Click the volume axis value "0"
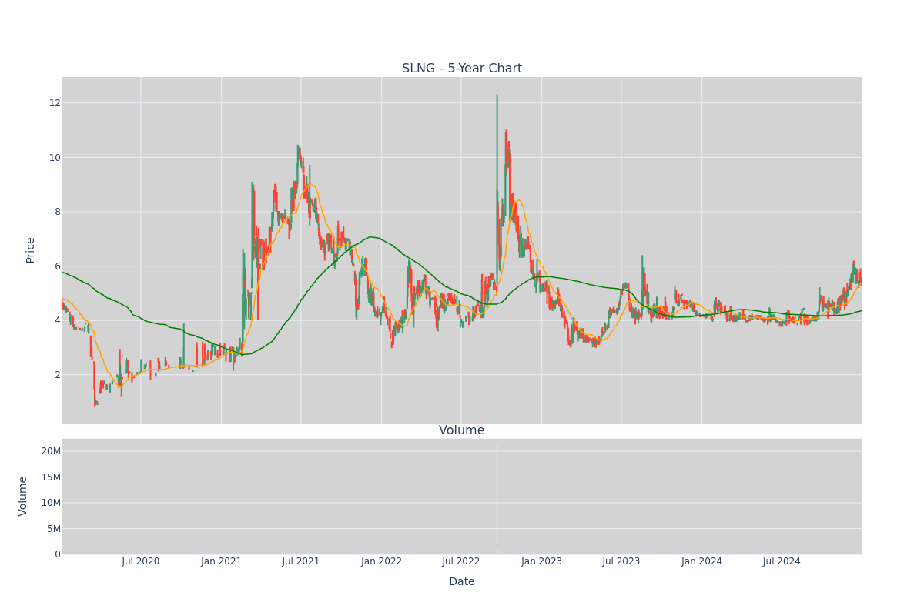 coord(58,554)
